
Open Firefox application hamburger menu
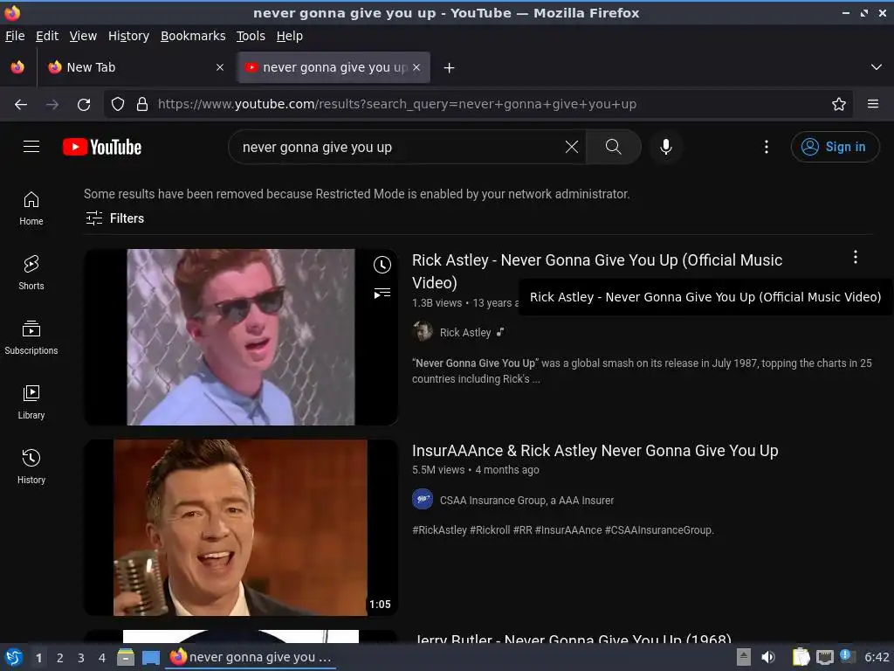pos(872,104)
